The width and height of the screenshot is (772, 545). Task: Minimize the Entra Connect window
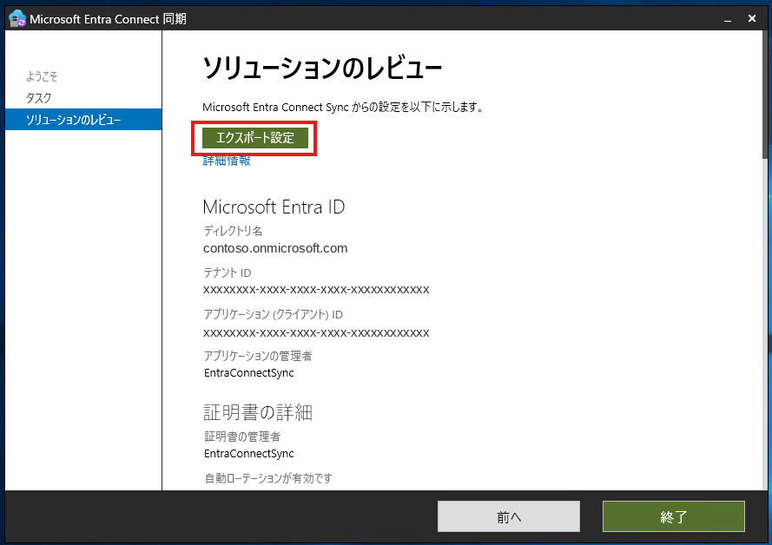click(x=727, y=19)
